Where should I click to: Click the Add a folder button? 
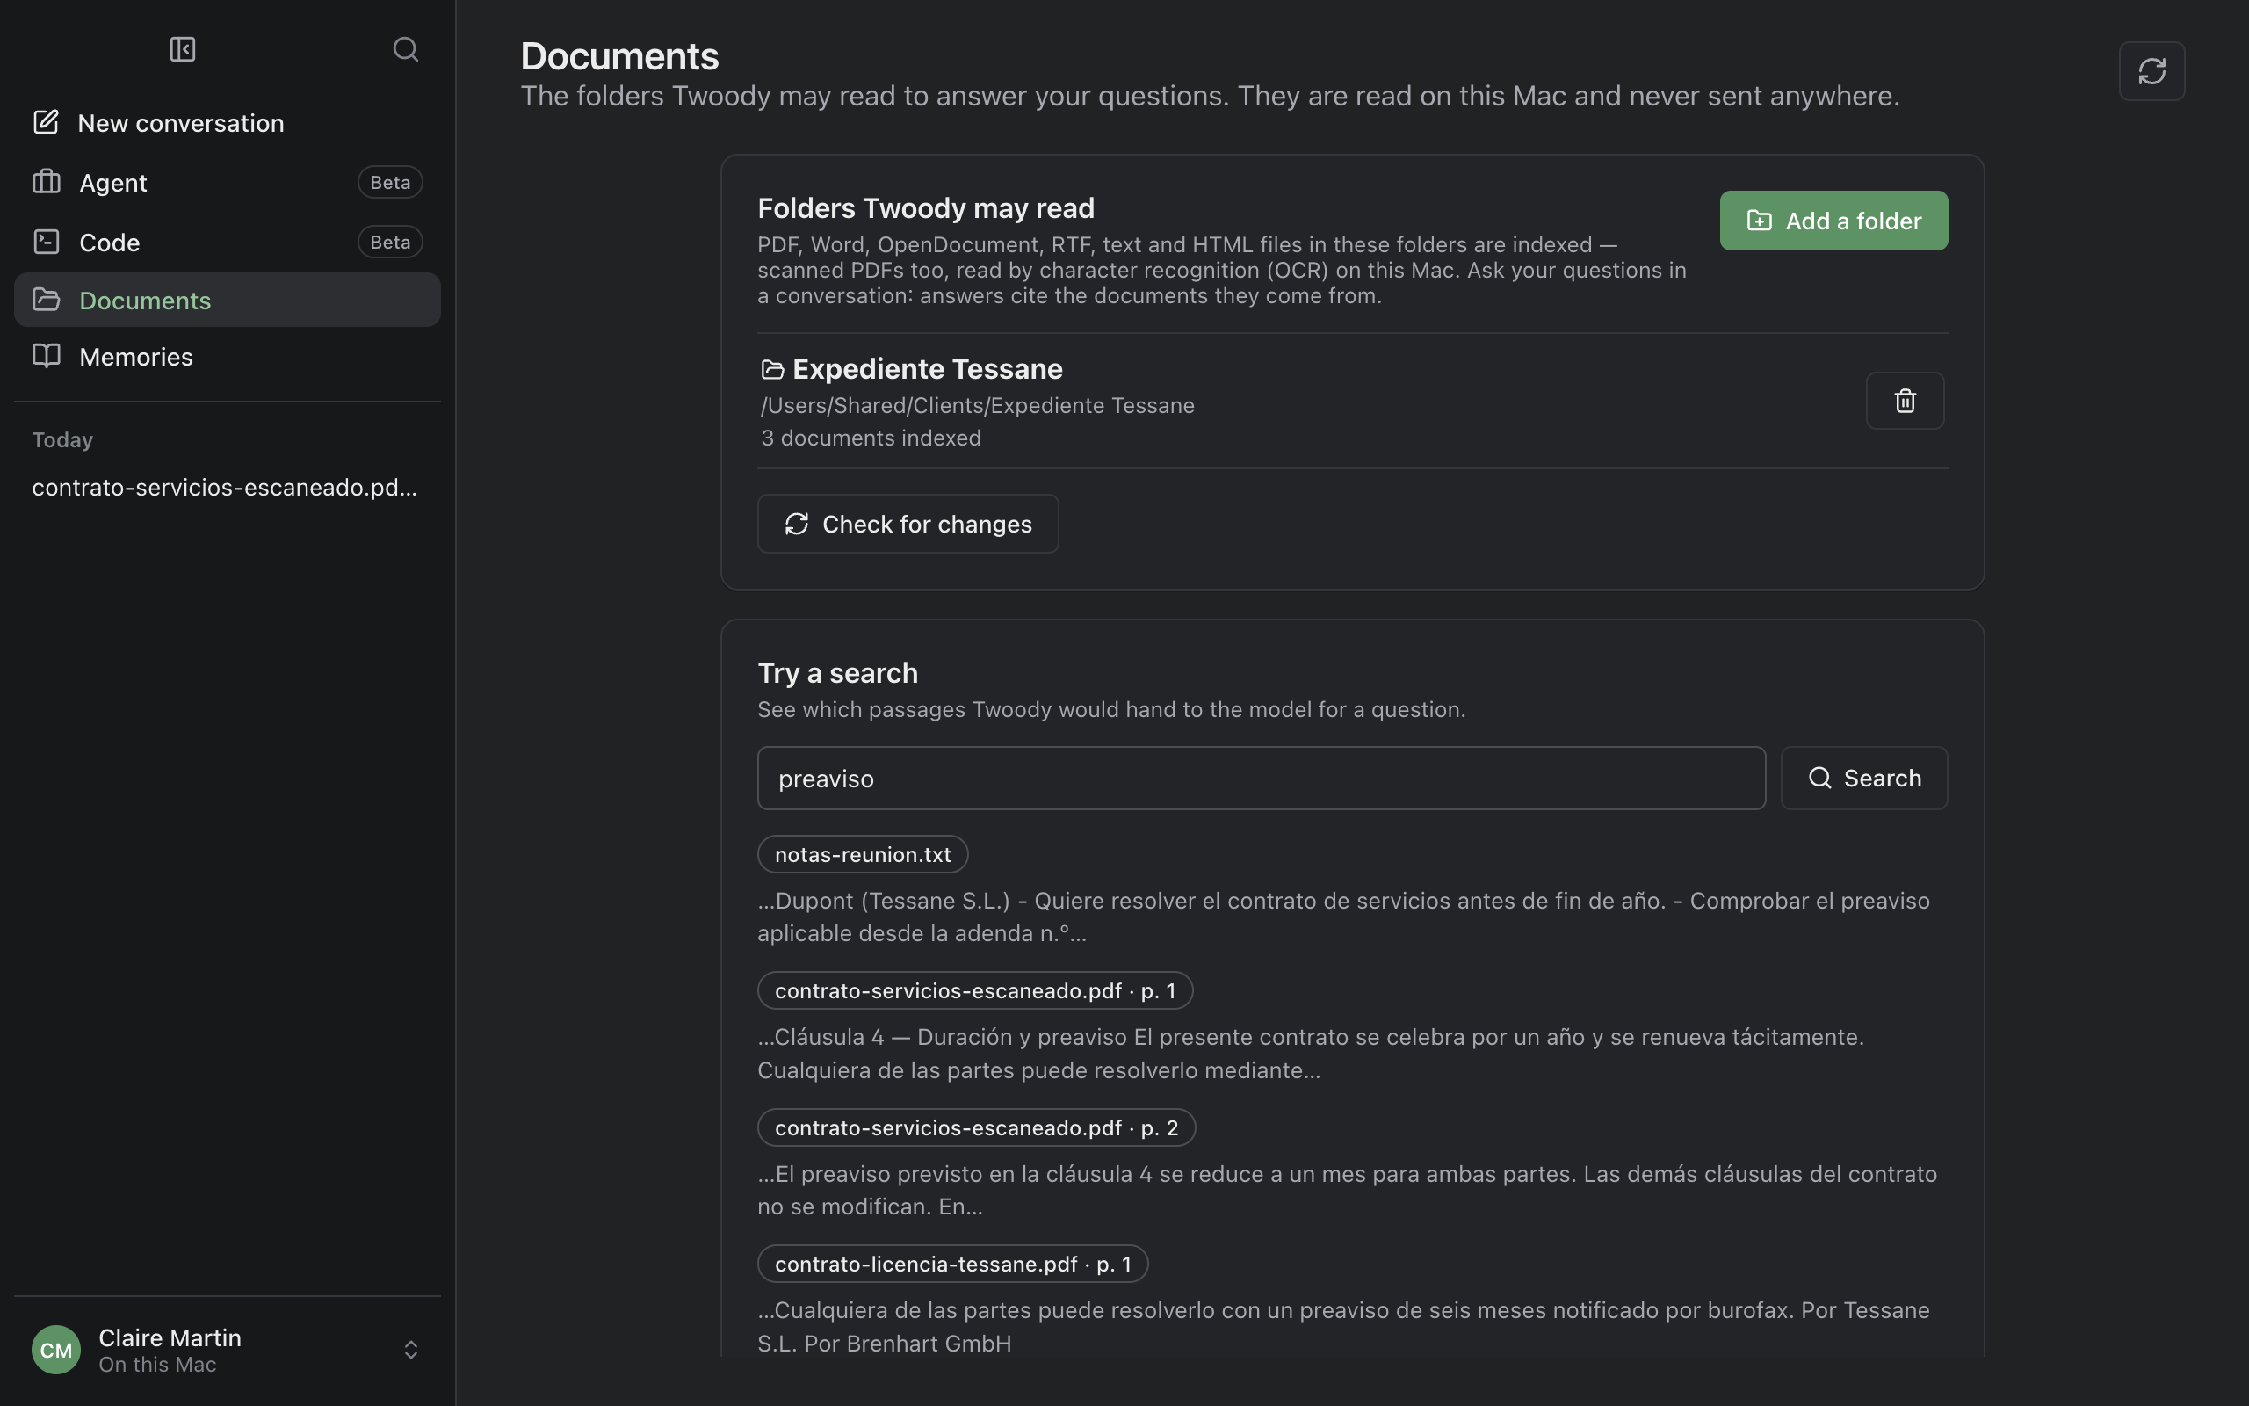click(x=1833, y=221)
